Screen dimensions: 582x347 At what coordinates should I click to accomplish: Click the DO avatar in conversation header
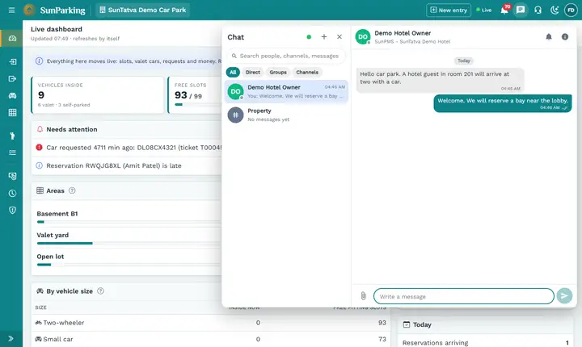(363, 36)
